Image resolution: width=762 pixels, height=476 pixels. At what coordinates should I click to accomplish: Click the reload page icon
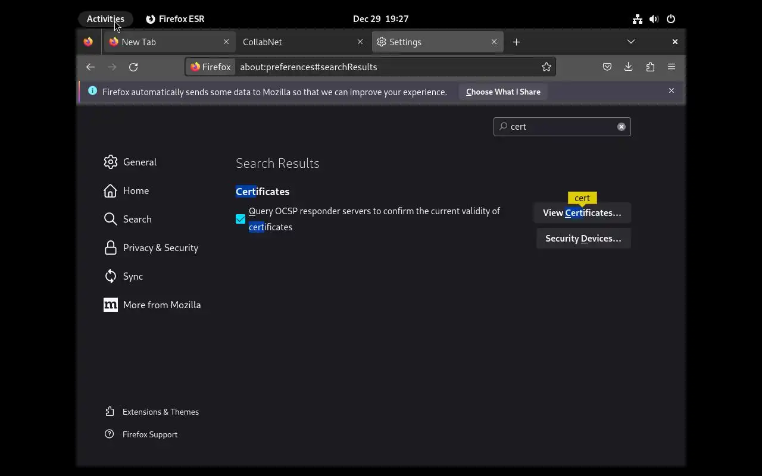point(133,67)
